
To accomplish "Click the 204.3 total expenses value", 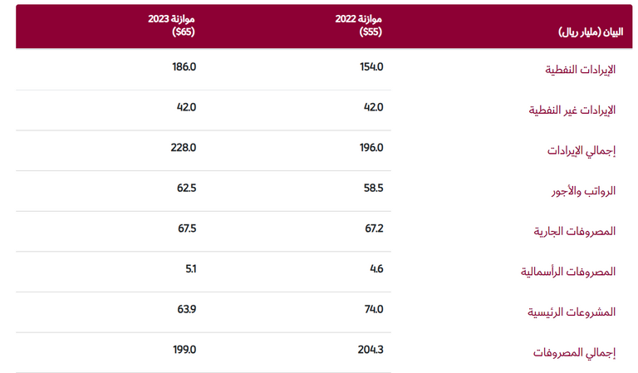I will pyautogui.click(x=371, y=350).
